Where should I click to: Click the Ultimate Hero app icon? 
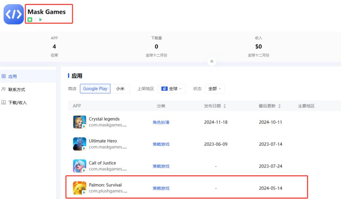[x=80, y=144]
